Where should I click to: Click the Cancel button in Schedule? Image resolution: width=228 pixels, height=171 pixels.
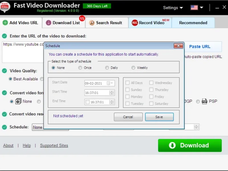pyautogui.click(x=128, y=117)
